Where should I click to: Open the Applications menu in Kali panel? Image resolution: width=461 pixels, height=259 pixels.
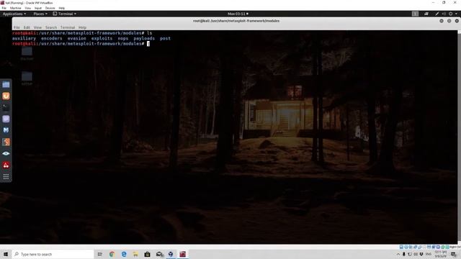(14, 14)
